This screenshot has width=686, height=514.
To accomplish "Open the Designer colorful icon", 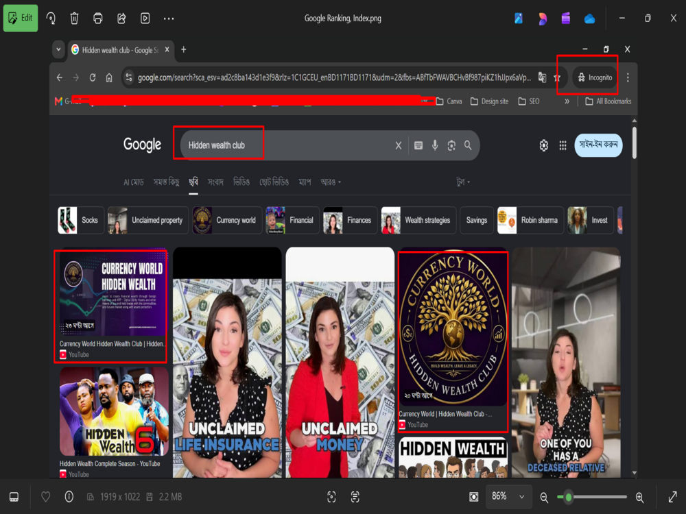I will point(543,19).
